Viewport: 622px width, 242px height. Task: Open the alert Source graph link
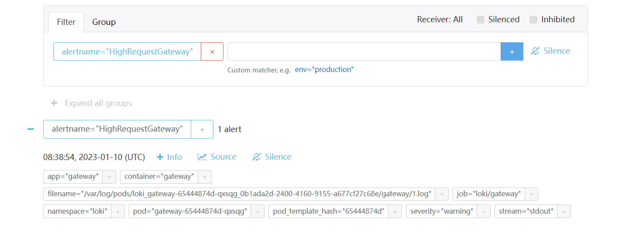(217, 157)
